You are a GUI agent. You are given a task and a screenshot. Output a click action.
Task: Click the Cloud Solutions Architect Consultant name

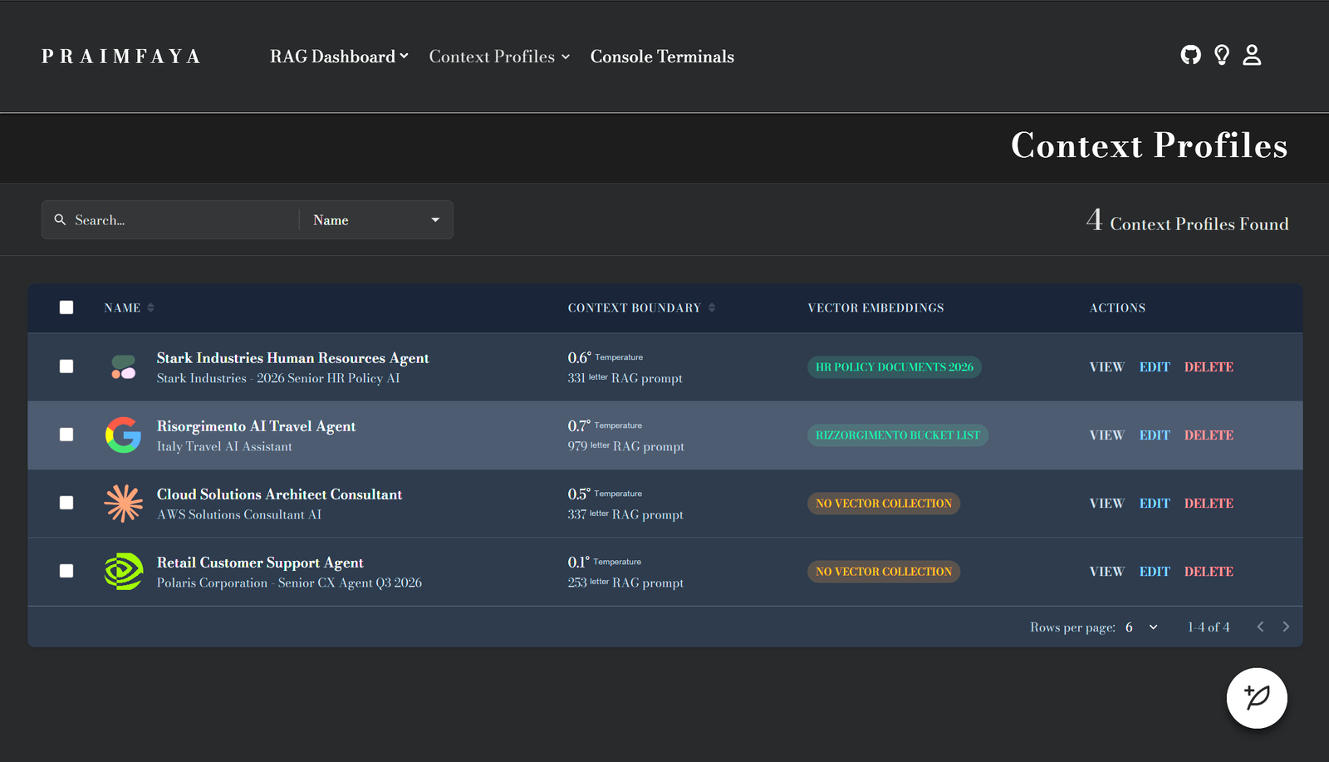pyautogui.click(x=280, y=494)
